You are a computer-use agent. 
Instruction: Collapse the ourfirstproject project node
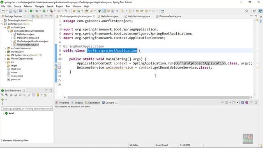pos(2,24)
